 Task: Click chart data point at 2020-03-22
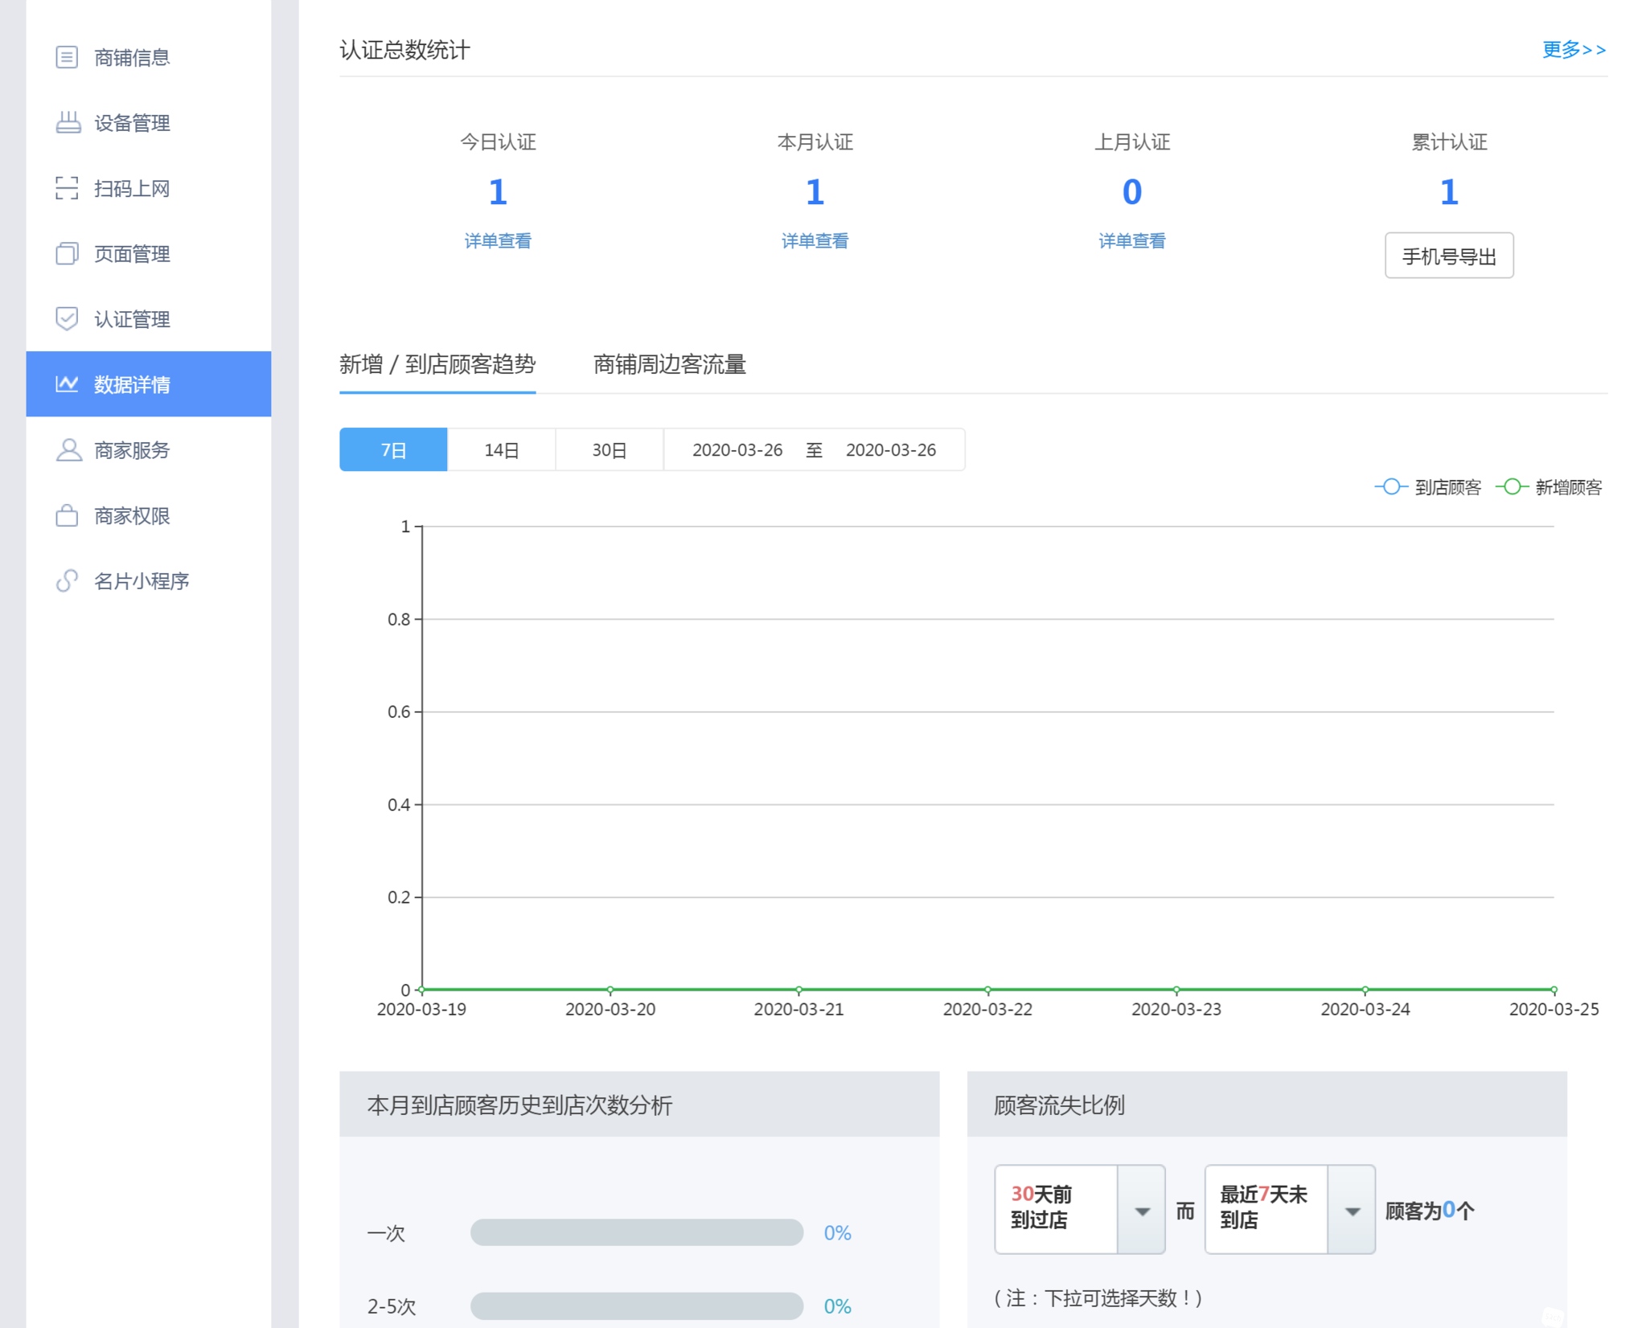[987, 990]
